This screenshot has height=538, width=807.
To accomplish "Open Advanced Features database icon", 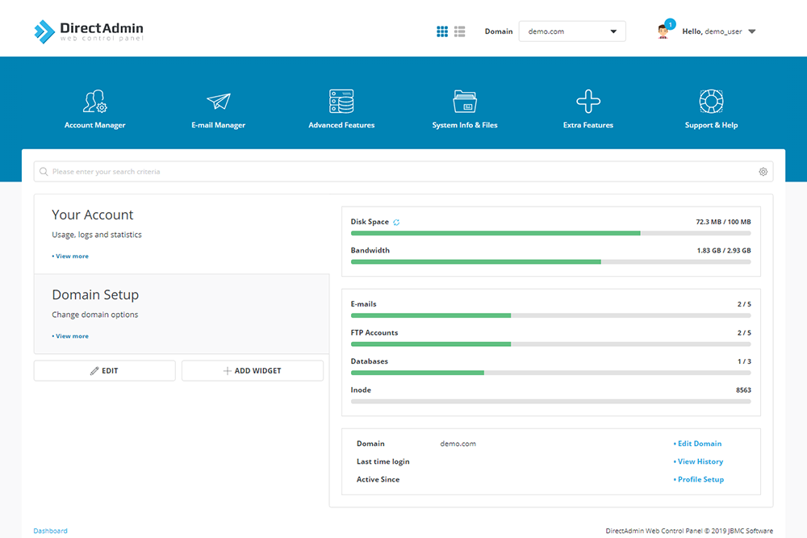I will [341, 102].
